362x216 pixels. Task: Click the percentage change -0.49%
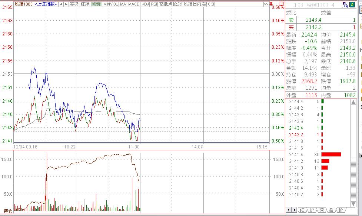(x=309, y=48)
